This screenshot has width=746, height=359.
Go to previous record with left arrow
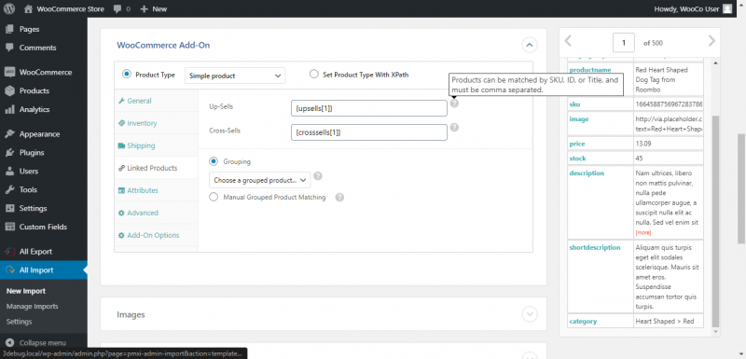[x=568, y=41]
